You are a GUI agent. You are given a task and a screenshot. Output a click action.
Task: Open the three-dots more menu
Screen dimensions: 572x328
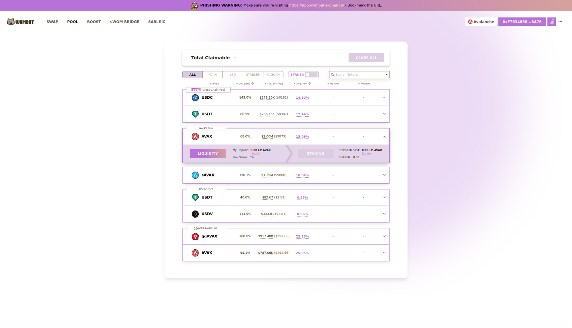click(x=560, y=22)
